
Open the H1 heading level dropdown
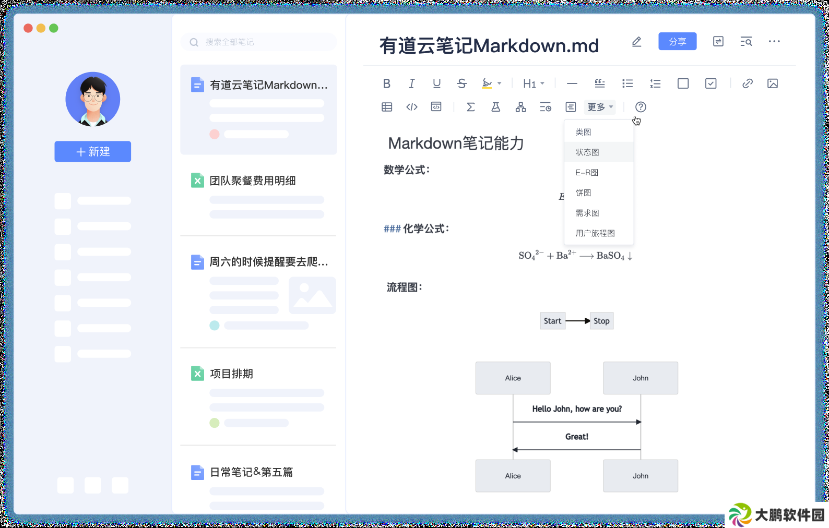pyautogui.click(x=534, y=83)
